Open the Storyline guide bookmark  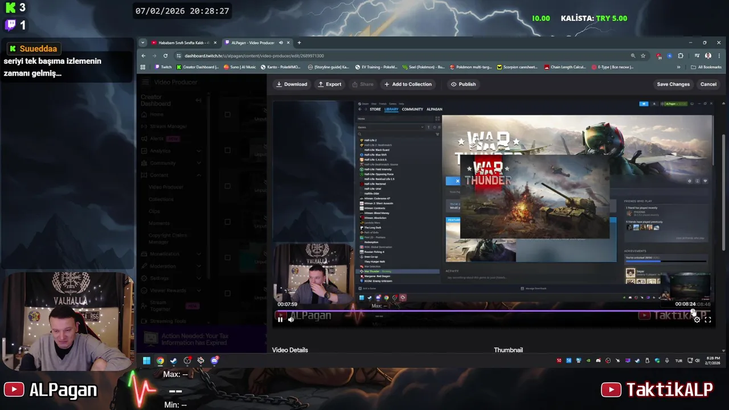click(x=329, y=67)
